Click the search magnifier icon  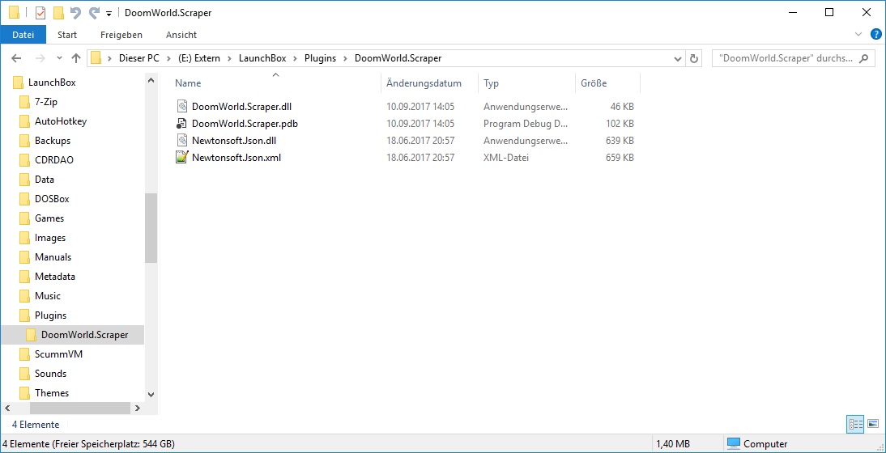[x=863, y=58]
